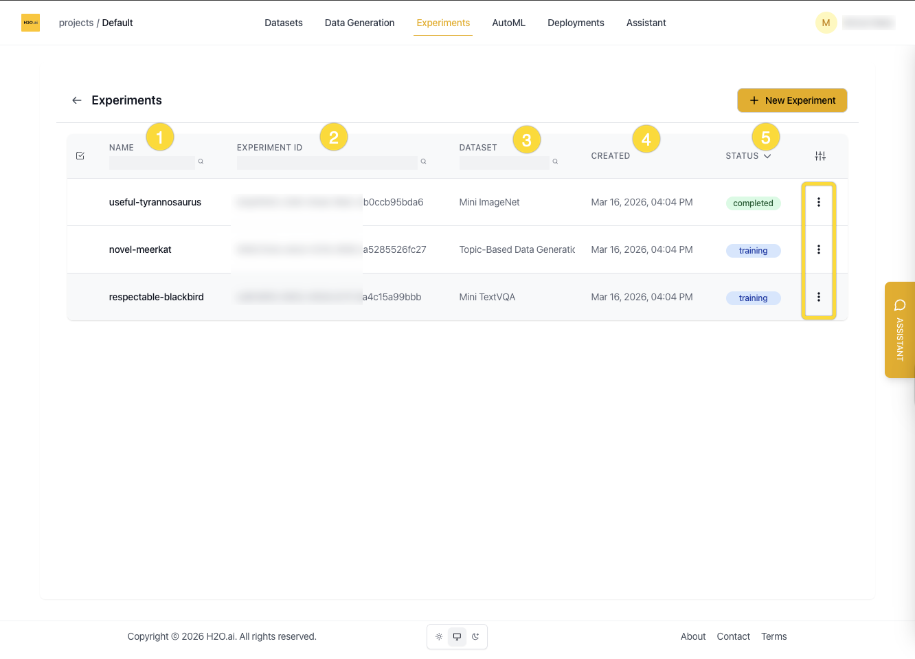
Task: Click the search icon in DATASET column
Action: (x=555, y=161)
